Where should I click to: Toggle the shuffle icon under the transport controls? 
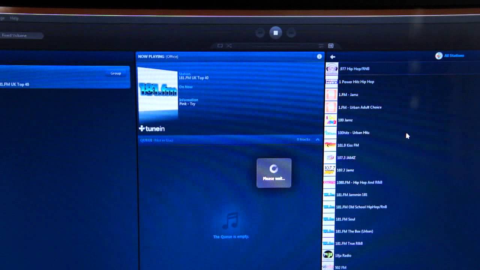(229, 46)
